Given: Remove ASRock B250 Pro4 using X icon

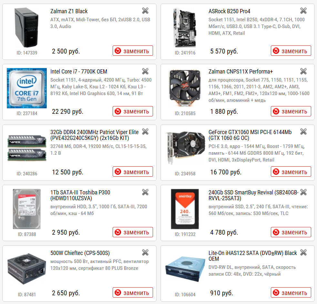Looking at the screenshot, I should pyautogui.click(x=303, y=11).
